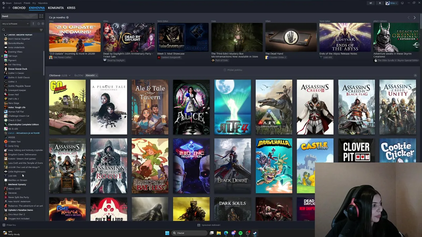Viewport: 422px width, 237px height.
Task: Expand the Abecedně sorting dropdown
Action: (91, 75)
